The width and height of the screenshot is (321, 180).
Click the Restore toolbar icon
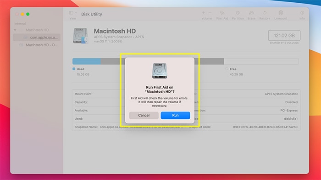click(265, 13)
